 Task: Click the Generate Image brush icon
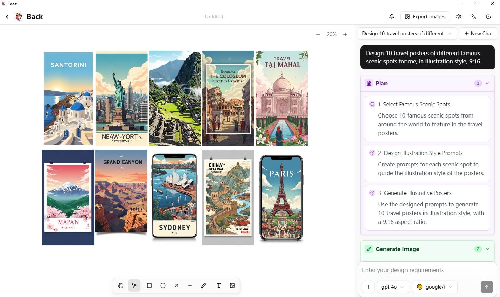[x=369, y=249]
